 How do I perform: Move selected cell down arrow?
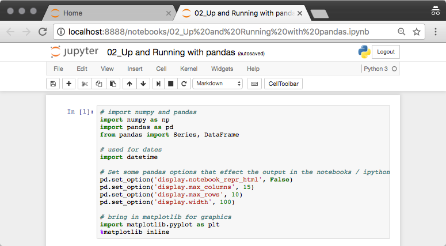[143, 84]
